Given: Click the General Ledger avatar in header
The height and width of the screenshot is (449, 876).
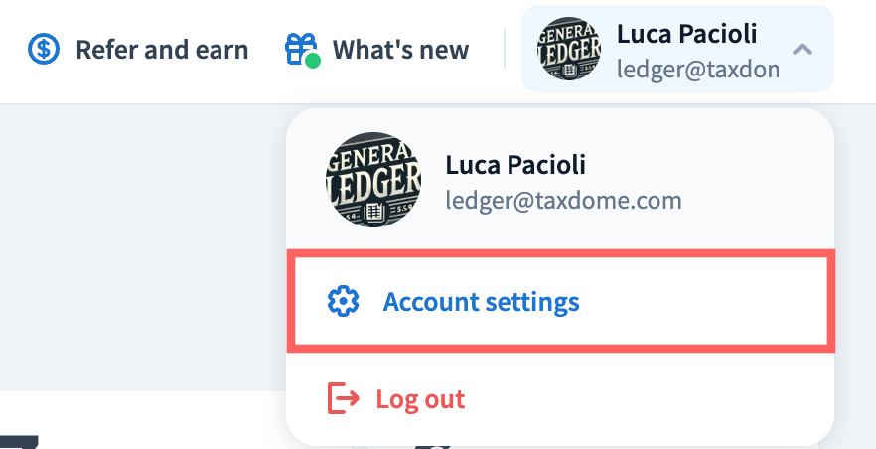Looking at the screenshot, I should coord(568,49).
